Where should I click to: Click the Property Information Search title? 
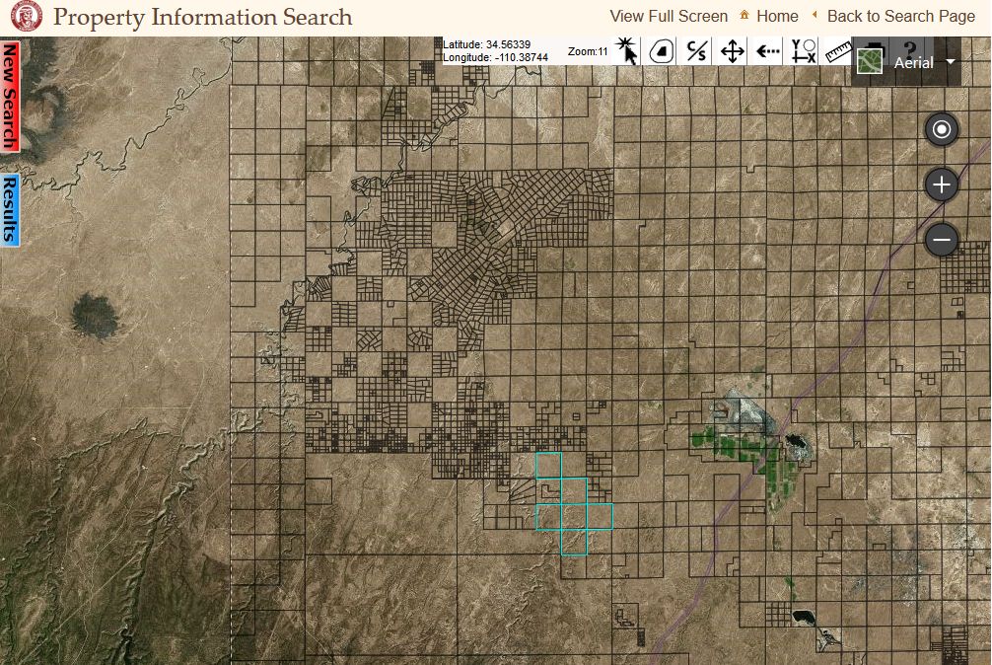point(202,17)
